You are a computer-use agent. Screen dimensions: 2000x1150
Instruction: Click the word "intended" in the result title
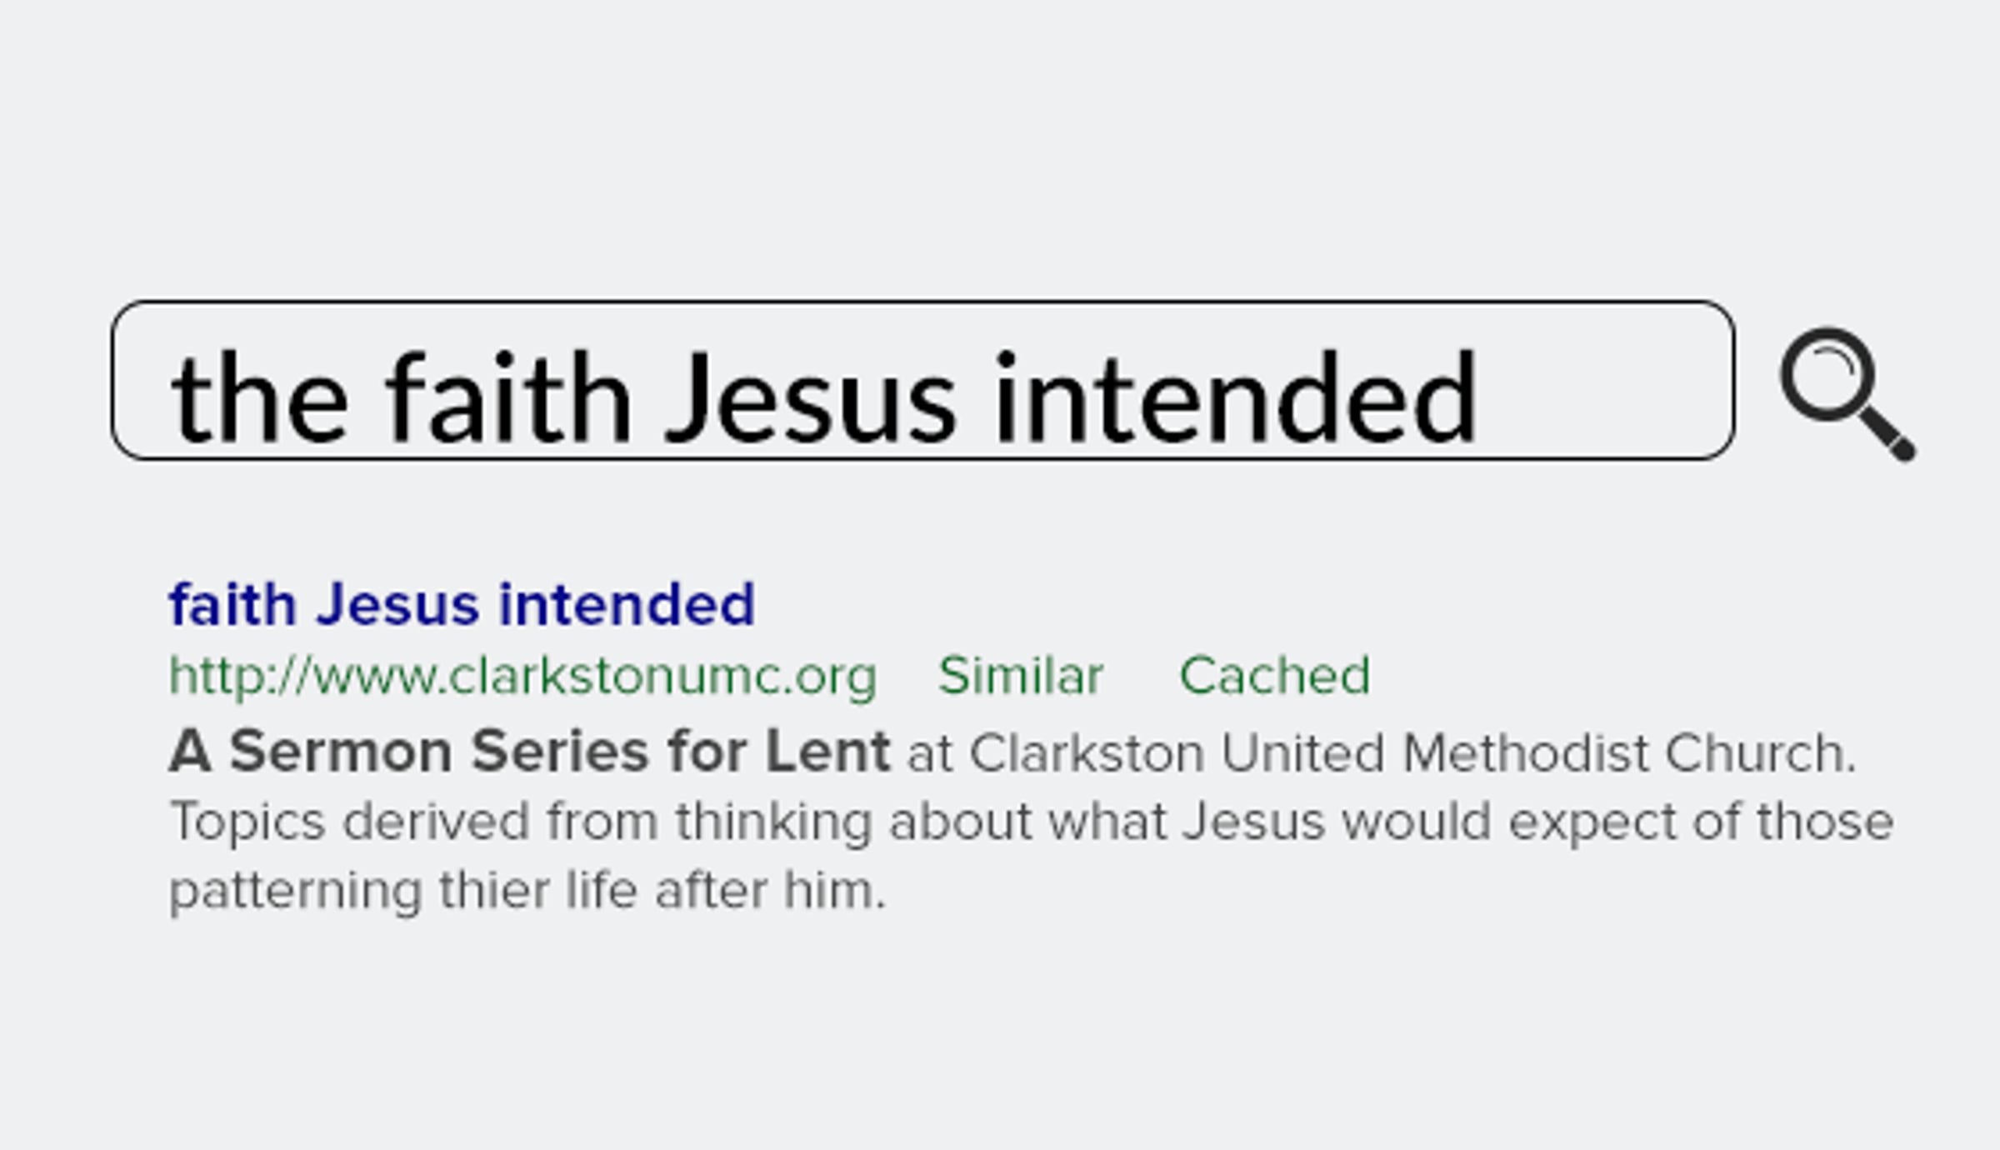click(626, 604)
